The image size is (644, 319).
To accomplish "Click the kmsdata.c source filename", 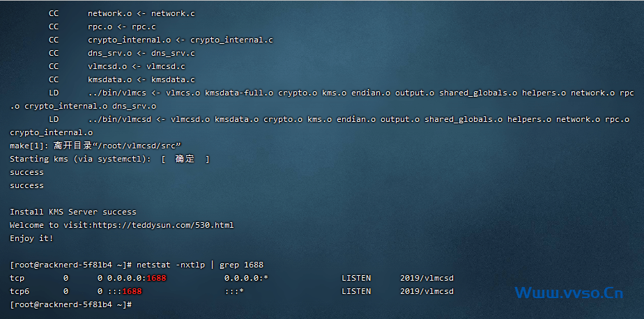I will pyautogui.click(x=171, y=79).
